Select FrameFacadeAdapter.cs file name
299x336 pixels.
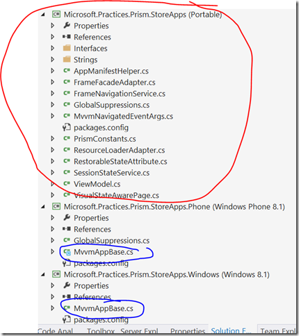click(115, 83)
